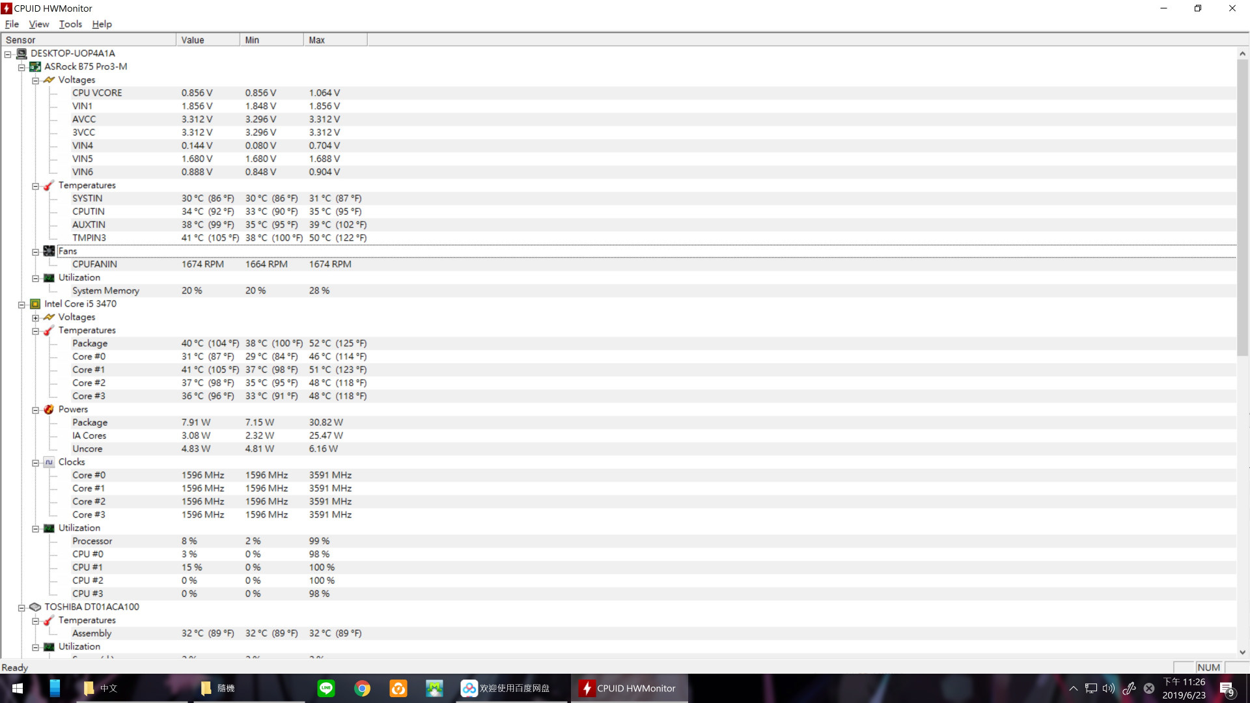
Task: Collapse the ASRock B75 Pro3-M node
Action: 21,67
